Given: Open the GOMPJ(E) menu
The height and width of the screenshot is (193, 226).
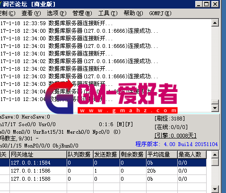Looking at the screenshot, I should coord(160,13).
